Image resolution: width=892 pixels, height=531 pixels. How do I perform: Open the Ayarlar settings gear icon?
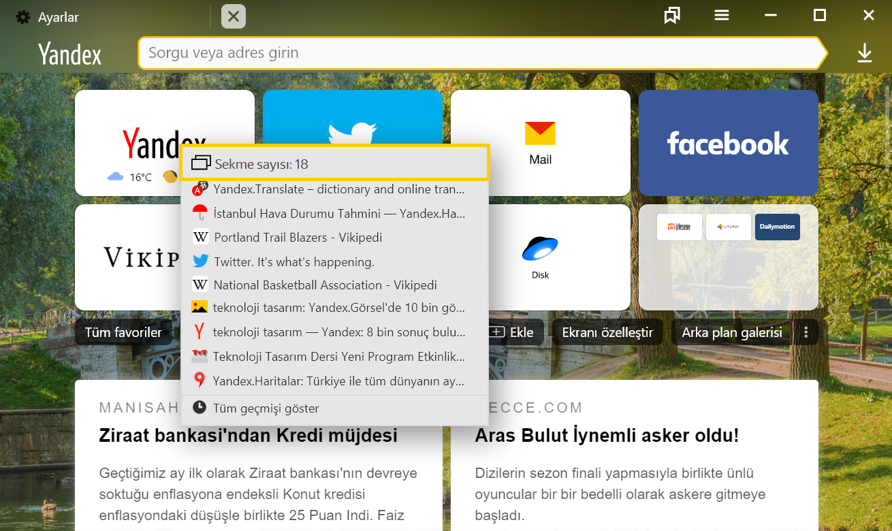point(23,17)
